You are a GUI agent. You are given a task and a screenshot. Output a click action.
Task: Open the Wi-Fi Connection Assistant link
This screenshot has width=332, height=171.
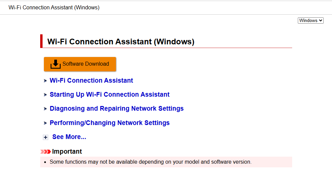coord(91,81)
